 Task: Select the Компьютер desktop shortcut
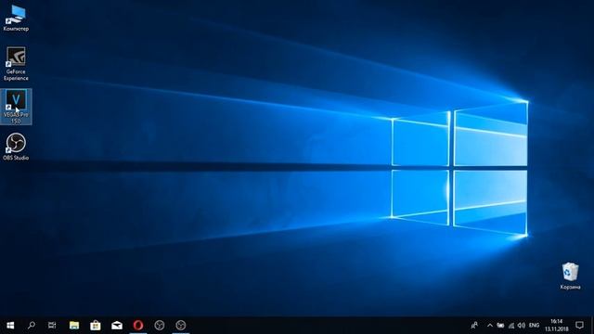(x=16, y=19)
